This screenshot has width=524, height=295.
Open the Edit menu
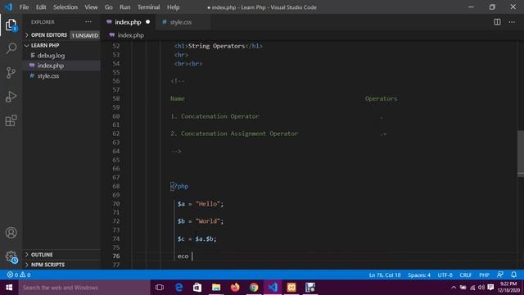pos(41,7)
